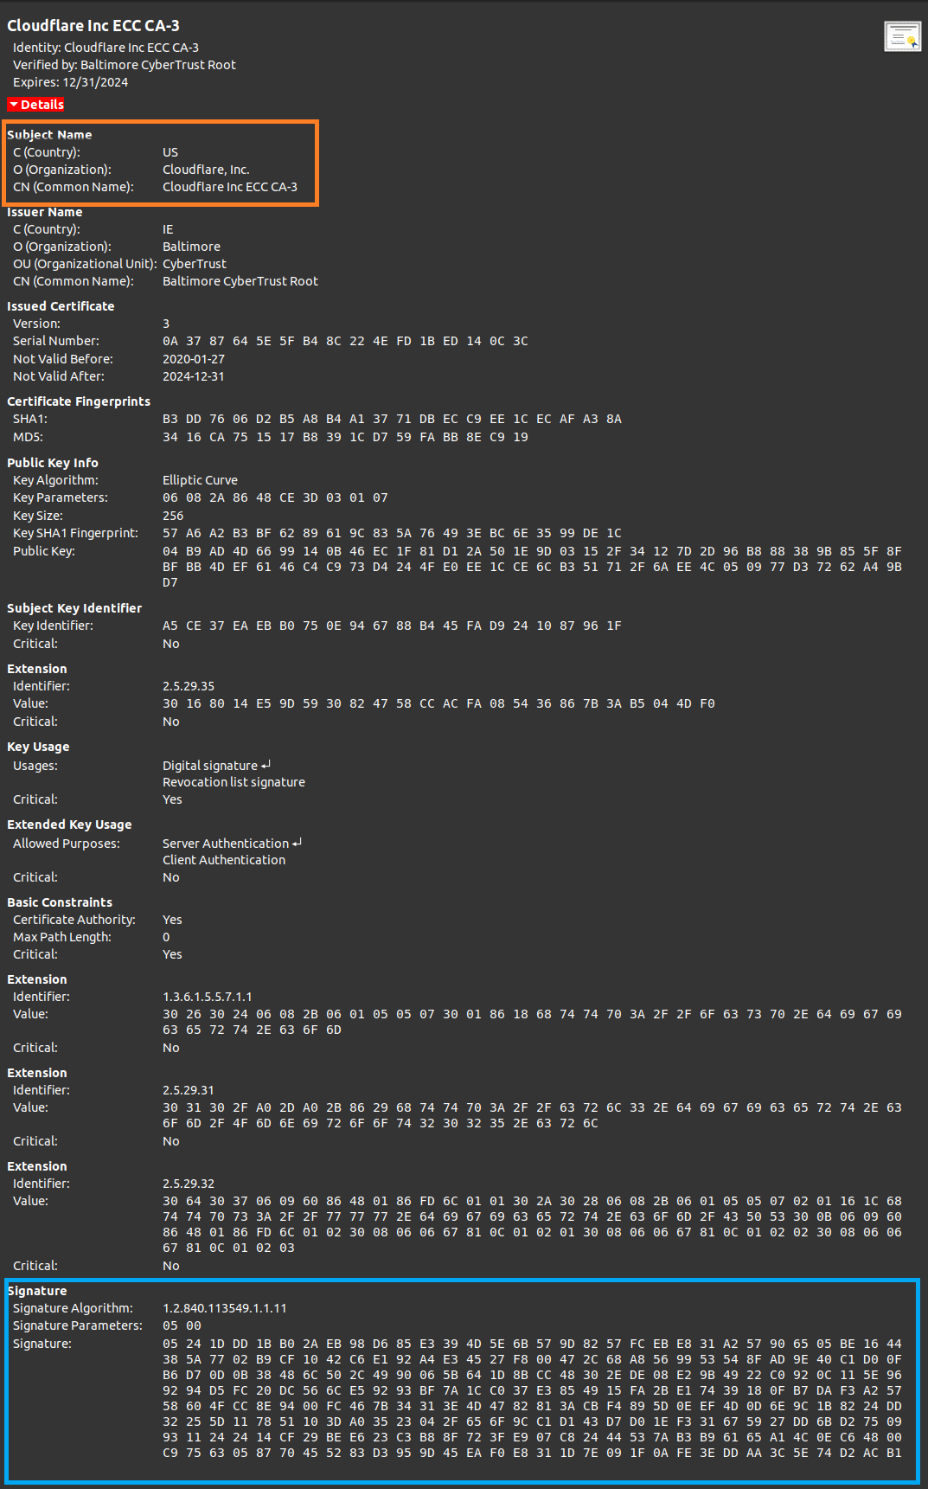Viewport: 928px width, 1489px height.
Task: Click the Elliptic Curve key algorithm value
Action: click(200, 480)
